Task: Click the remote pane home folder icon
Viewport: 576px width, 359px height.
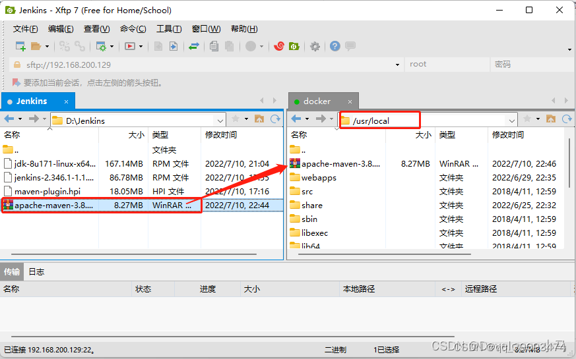Action: pos(551,119)
